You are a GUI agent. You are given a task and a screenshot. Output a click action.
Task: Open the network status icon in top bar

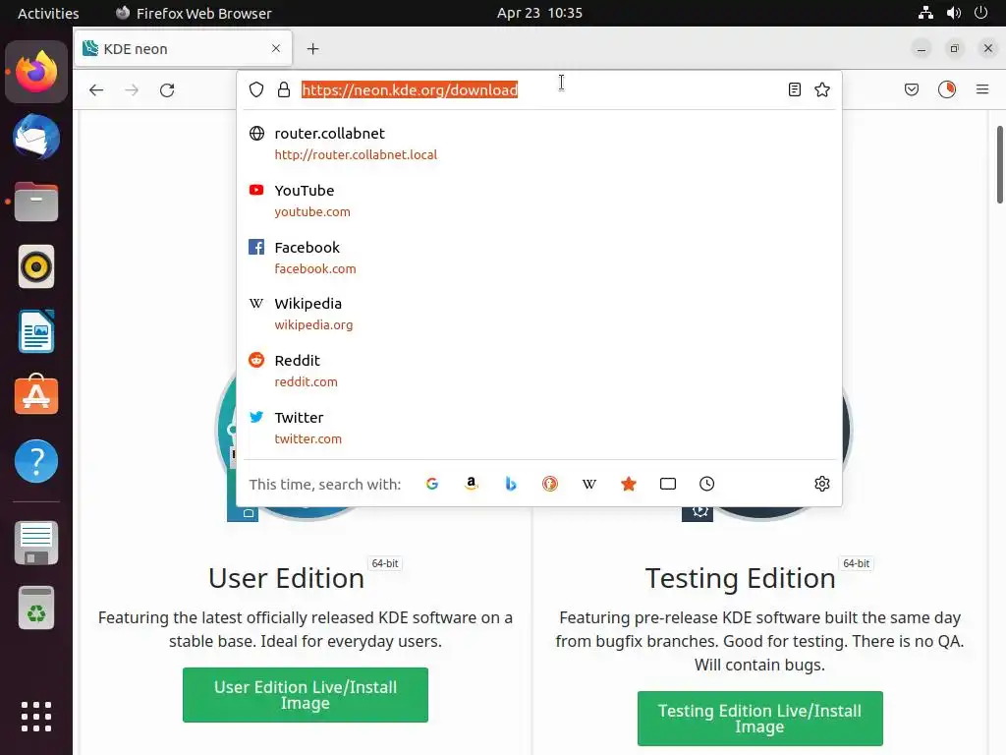click(925, 13)
